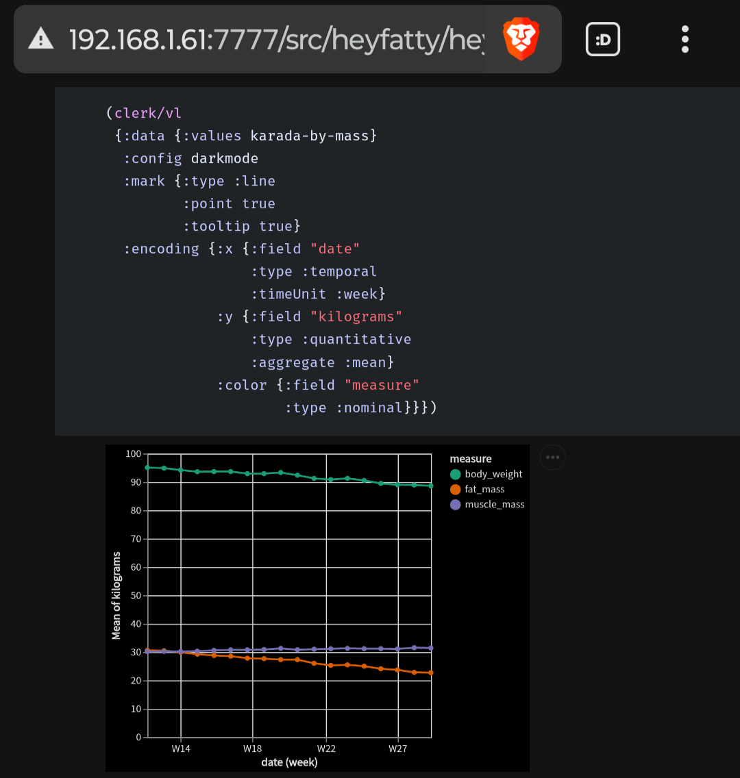Click the W22 x-axis tick label
Image resolution: width=740 pixels, height=778 pixels.
(326, 749)
